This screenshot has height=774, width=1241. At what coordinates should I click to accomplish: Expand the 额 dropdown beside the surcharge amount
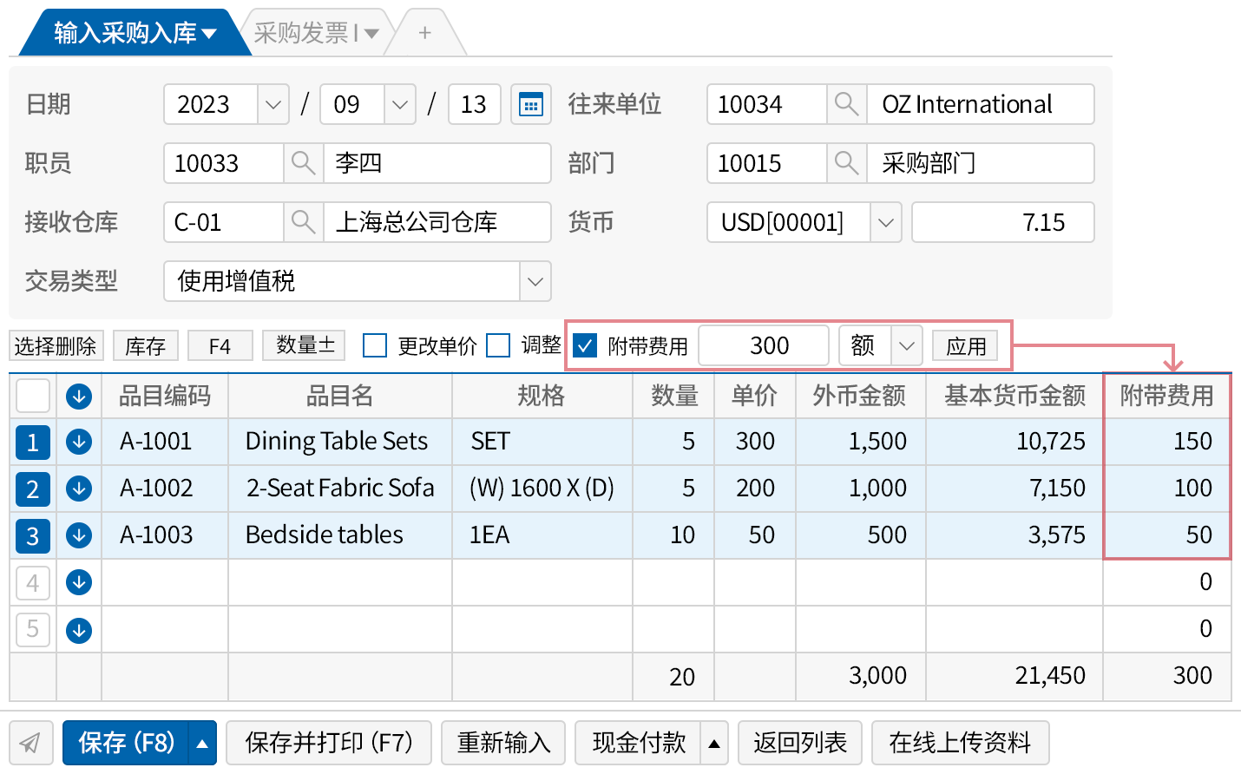(906, 346)
